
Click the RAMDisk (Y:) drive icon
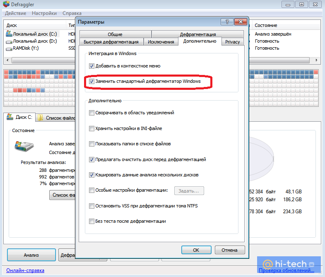(x=9, y=49)
